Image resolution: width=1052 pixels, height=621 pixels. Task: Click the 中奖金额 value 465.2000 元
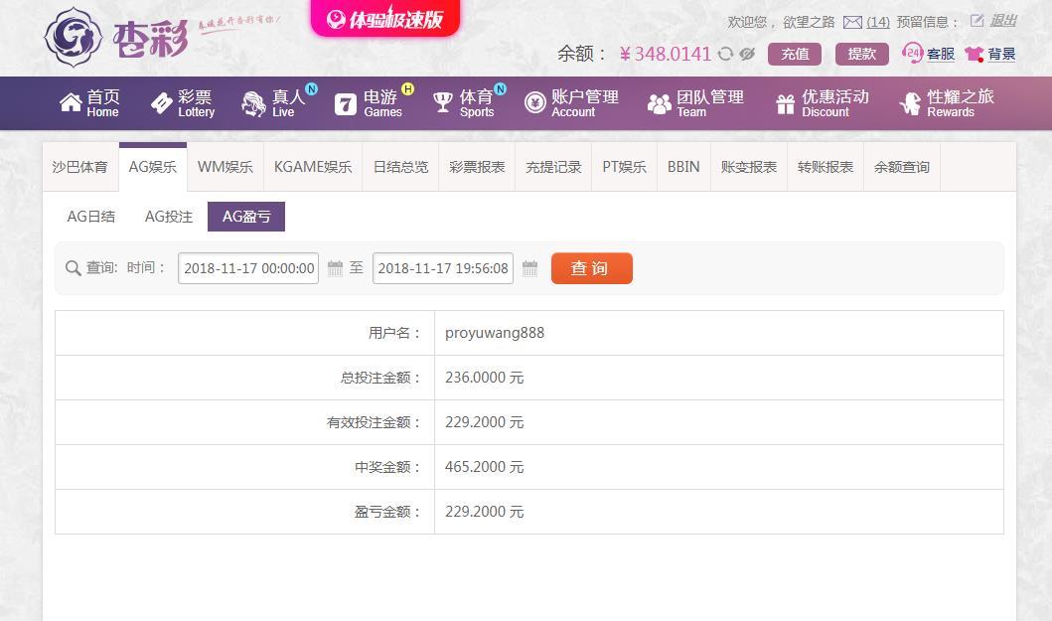tap(485, 467)
